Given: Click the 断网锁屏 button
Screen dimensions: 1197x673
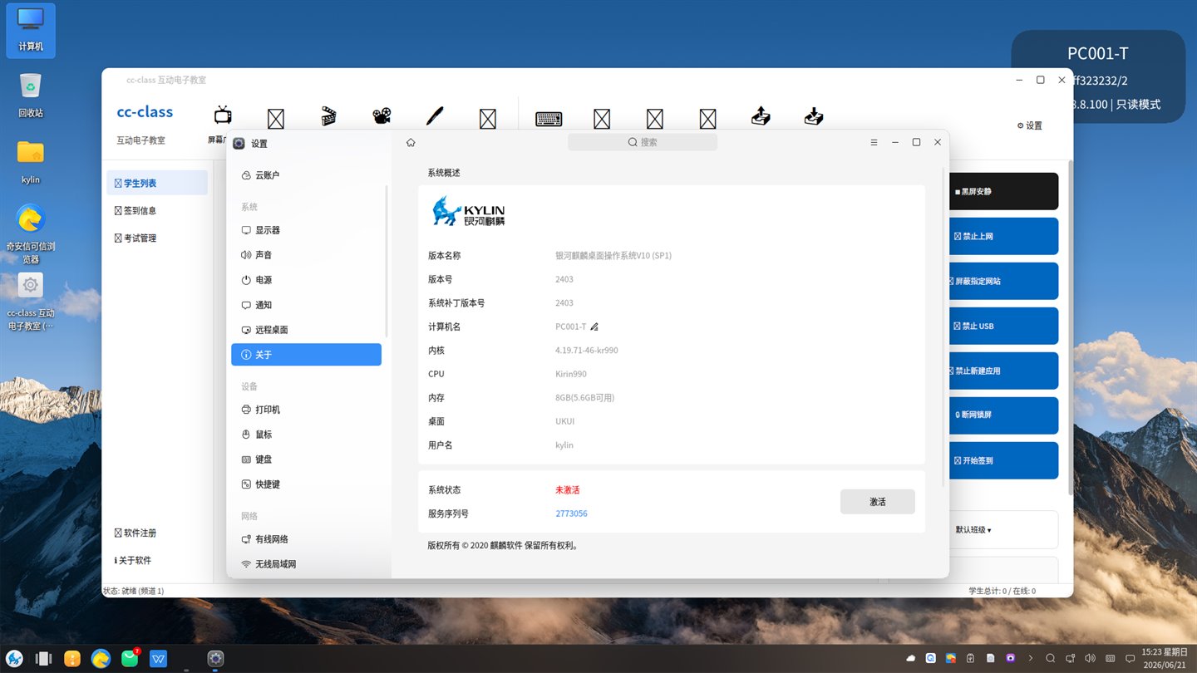Looking at the screenshot, I should (1003, 415).
